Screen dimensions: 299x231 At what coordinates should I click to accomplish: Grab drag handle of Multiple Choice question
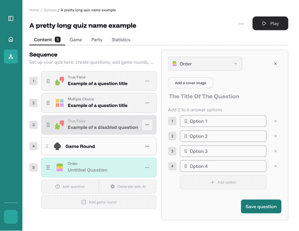coord(48,103)
